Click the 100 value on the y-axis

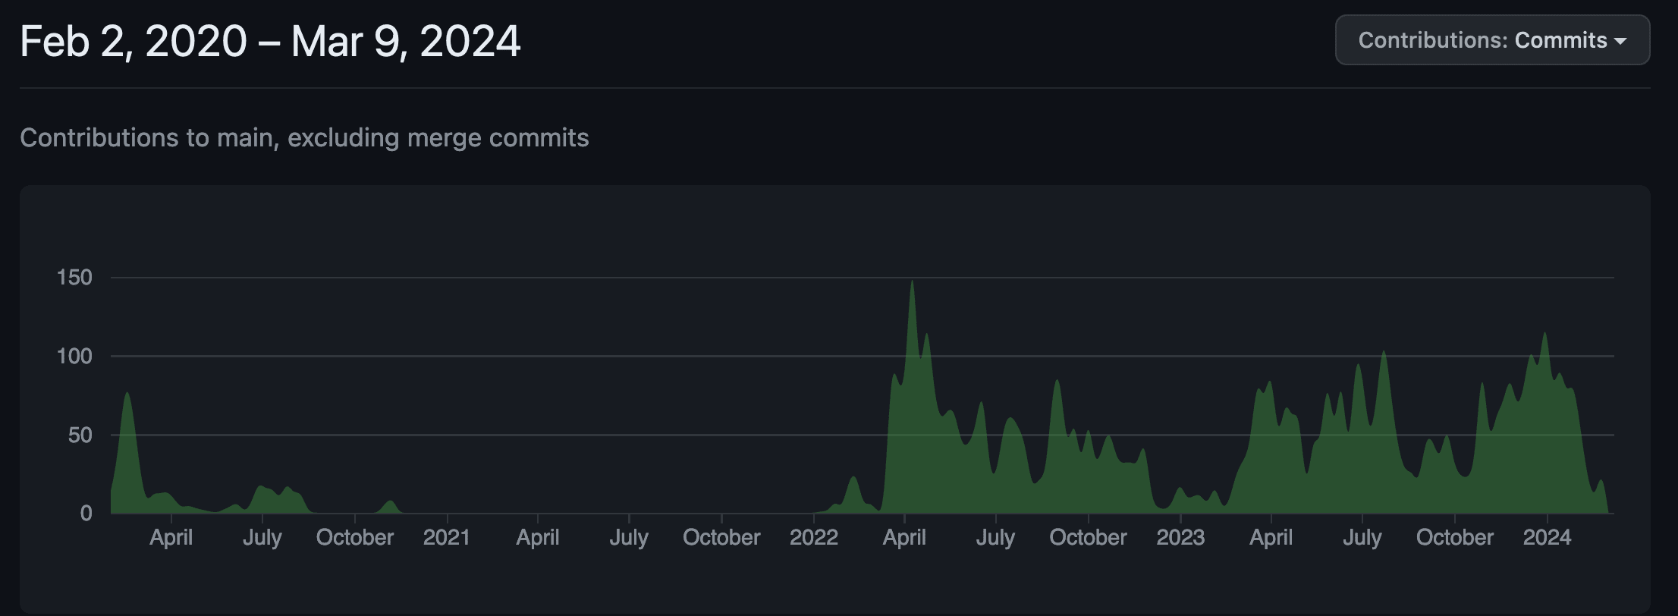pos(74,357)
